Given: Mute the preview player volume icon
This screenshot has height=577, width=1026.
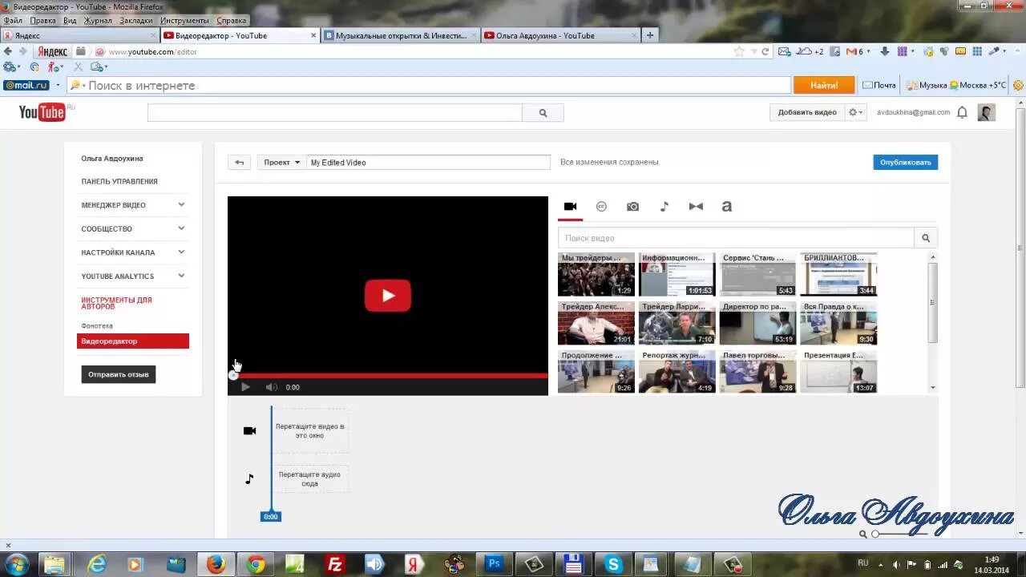Looking at the screenshot, I should (271, 387).
